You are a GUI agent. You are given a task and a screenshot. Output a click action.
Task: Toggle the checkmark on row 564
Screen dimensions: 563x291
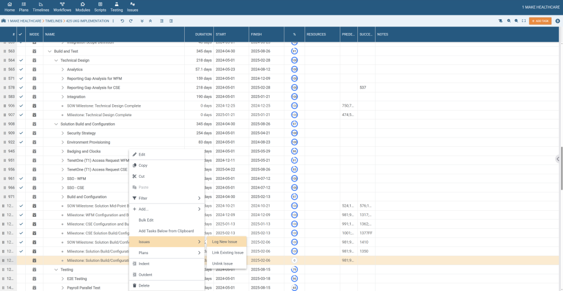(21, 61)
